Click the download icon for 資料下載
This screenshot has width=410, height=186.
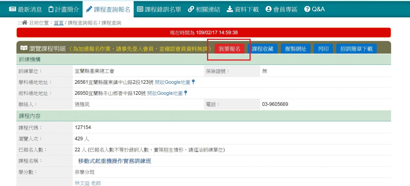click(x=230, y=9)
